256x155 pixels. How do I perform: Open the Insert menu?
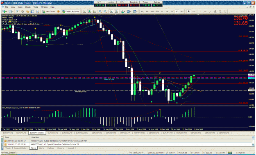[x=20, y=7]
